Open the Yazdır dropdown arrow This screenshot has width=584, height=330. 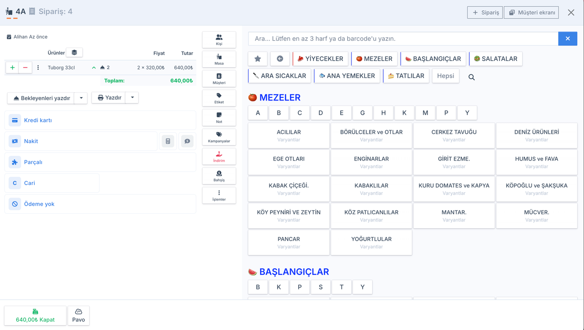tap(132, 98)
